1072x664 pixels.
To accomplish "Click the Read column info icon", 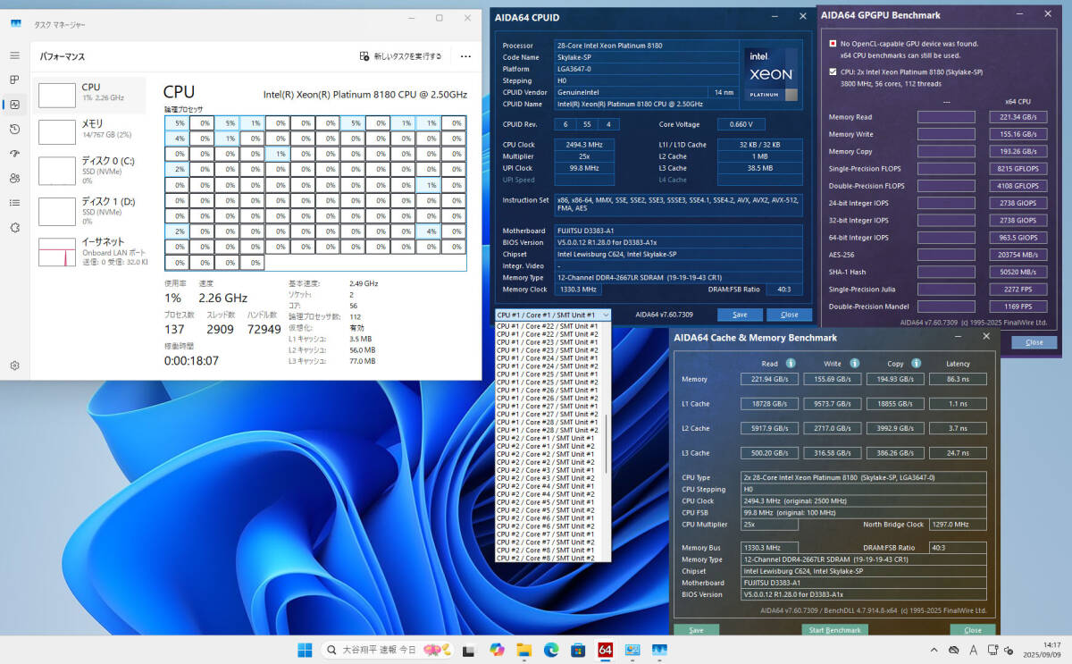I will [790, 364].
